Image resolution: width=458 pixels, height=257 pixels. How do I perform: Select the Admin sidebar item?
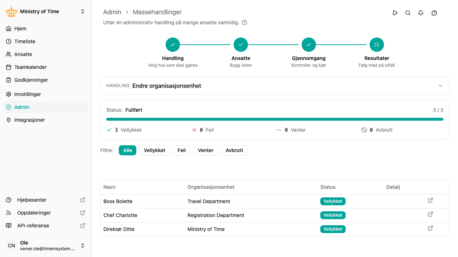point(45,107)
